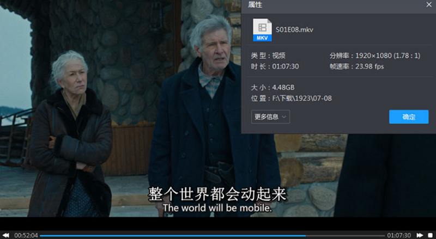Click the 类型 视频 type field
Image resolution: width=436 pixels, height=239 pixels.
(268, 56)
